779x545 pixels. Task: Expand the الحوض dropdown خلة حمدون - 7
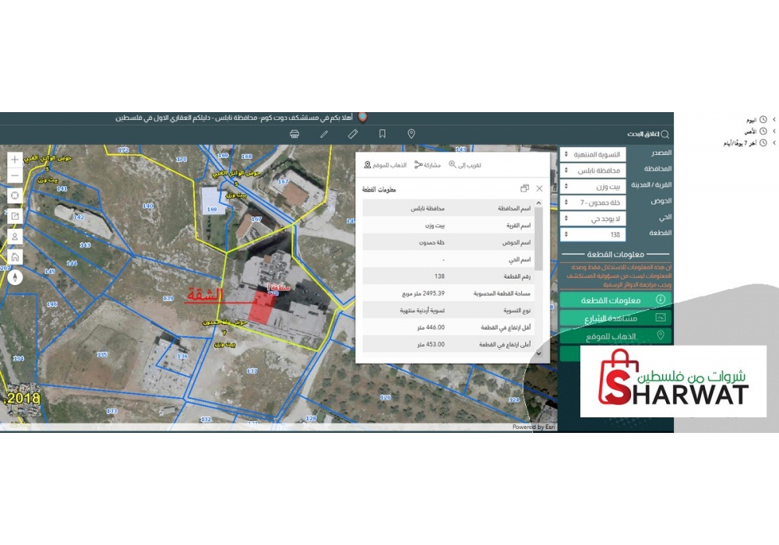pyautogui.click(x=592, y=202)
